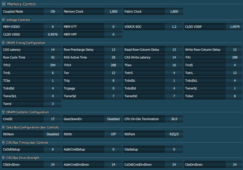Select the CPU On-Die Termination value
This screenshot has height=170, width=243.
coord(174,119)
